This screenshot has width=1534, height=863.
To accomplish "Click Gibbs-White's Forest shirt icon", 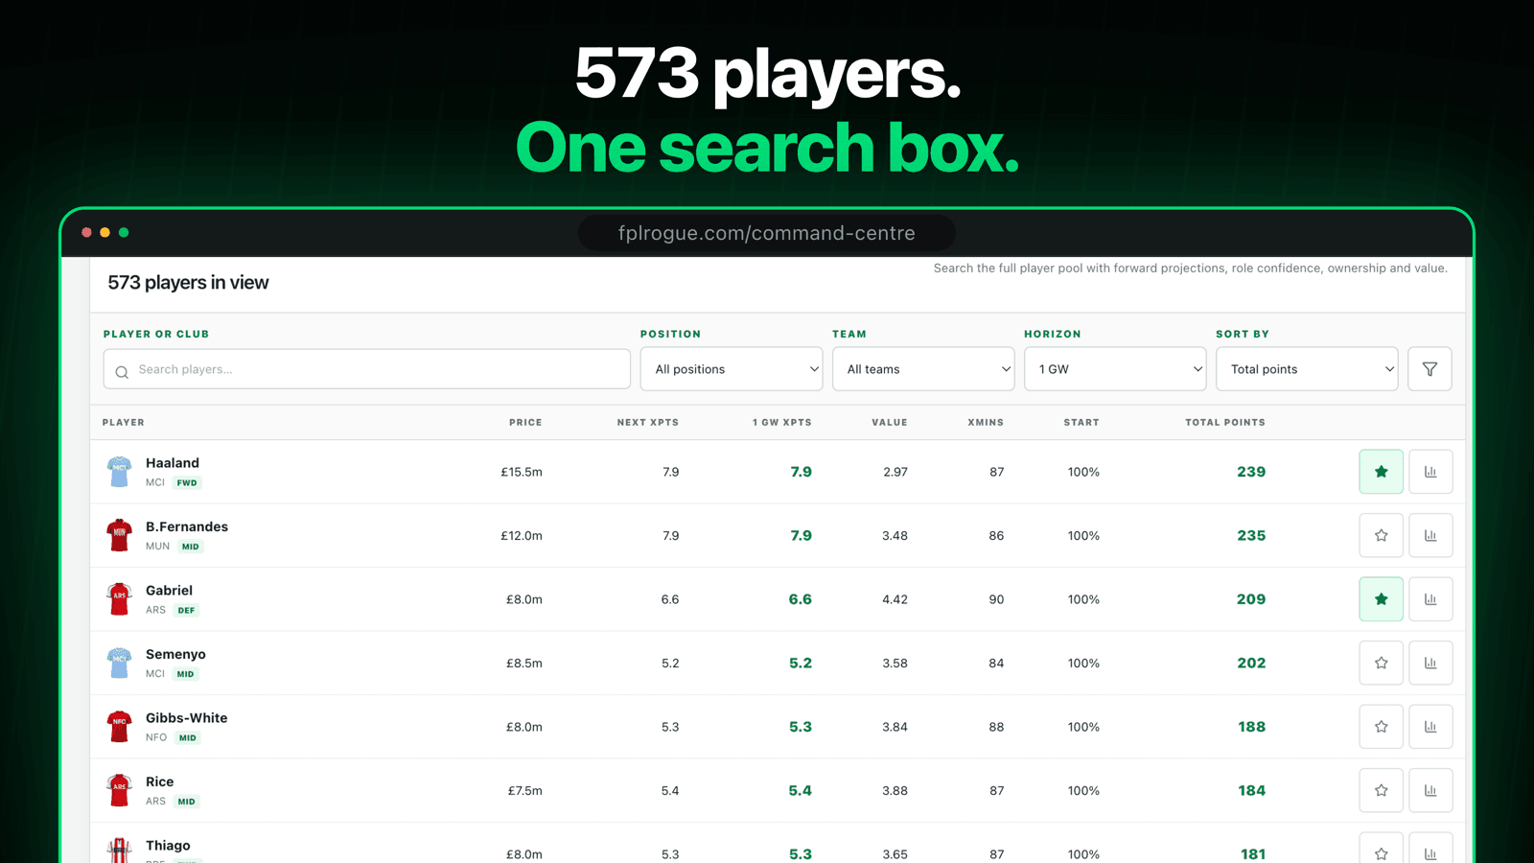I will [x=119, y=727].
